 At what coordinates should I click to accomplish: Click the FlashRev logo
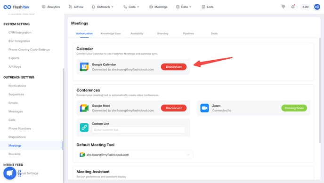point(16,7)
